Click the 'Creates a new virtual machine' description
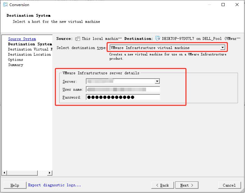Screen dimensions: 245x193 [168, 56]
